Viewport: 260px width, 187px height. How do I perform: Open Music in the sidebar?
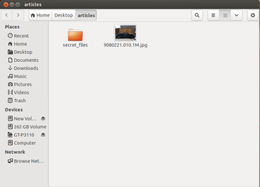tap(25, 76)
